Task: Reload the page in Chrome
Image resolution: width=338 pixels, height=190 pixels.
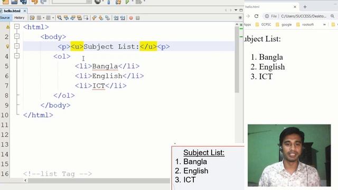Action: click(256, 16)
